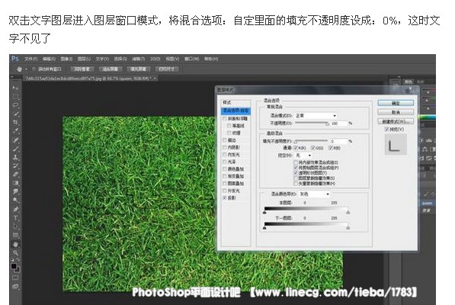Select the Shape tool
Screen dimensions: 455x305
pos(15,235)
